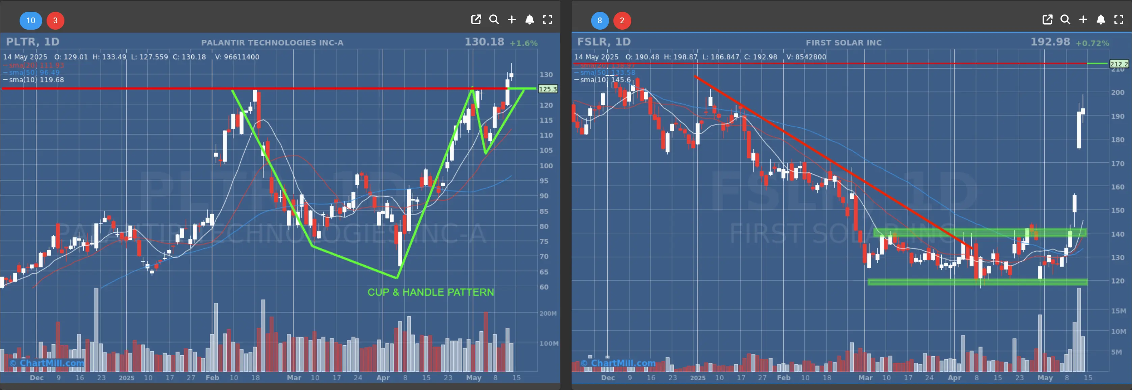Expand FSLR chart to fullscreen
The height and width of the screenshot is (390, 1132).
pos(1119,19)
